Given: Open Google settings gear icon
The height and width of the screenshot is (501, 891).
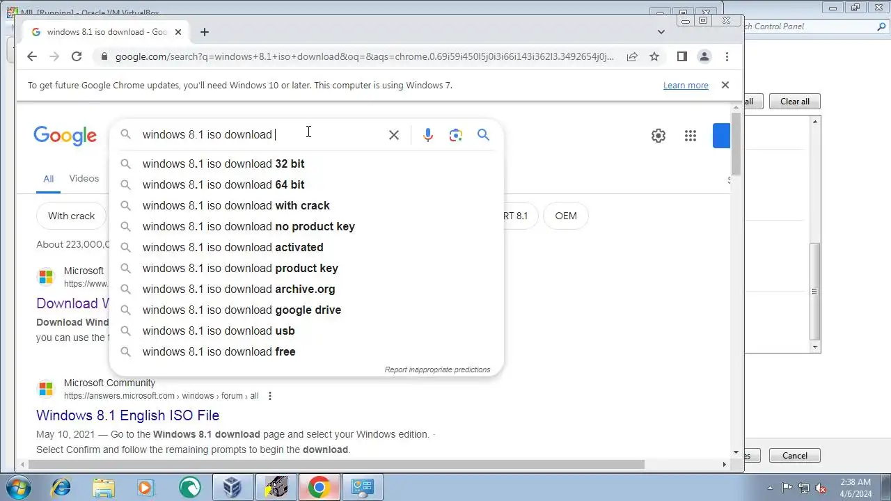Looking at the screenshot, I should pyautogui.click(x=659, y=136).
